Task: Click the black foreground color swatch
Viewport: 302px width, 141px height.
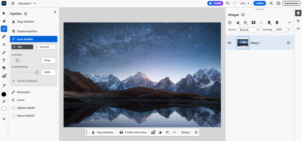Action: pos(4,94)
